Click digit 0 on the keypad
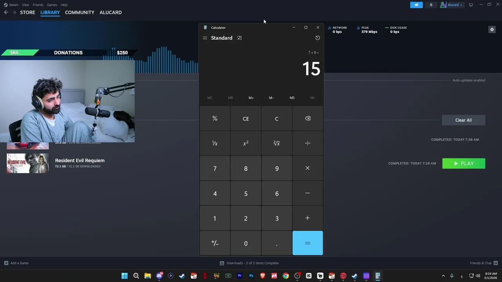Screen dimensions: 502x282 pyautogui.click(x=246, y=243)
